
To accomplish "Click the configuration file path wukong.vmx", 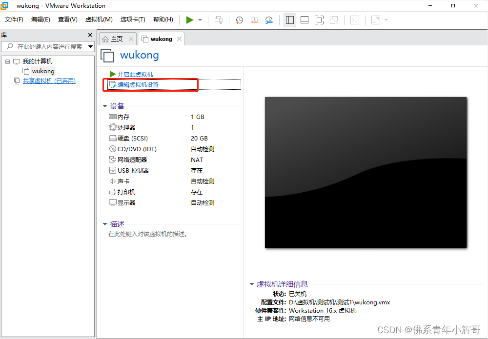I will coord(340,302).
